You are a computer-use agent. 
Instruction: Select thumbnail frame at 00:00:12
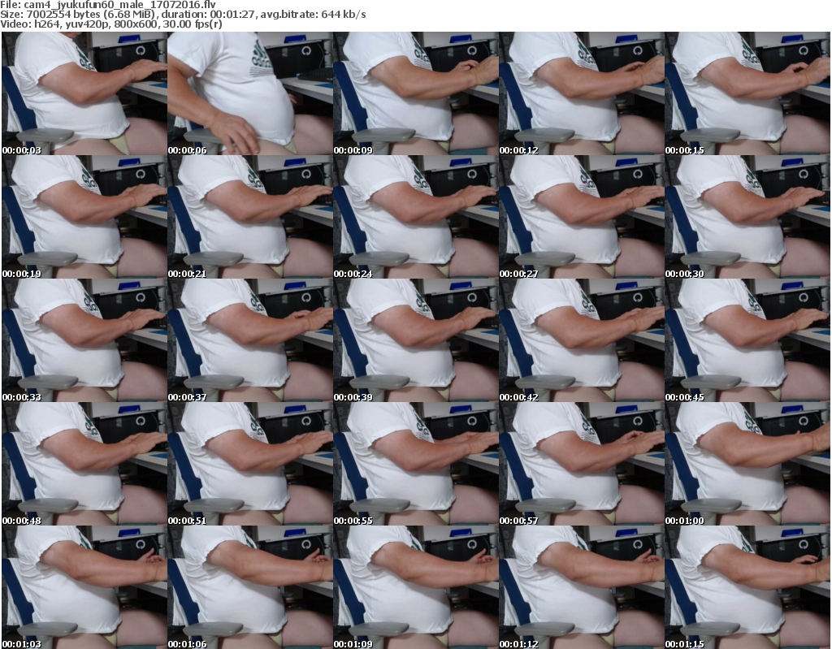tap(582, 93)
